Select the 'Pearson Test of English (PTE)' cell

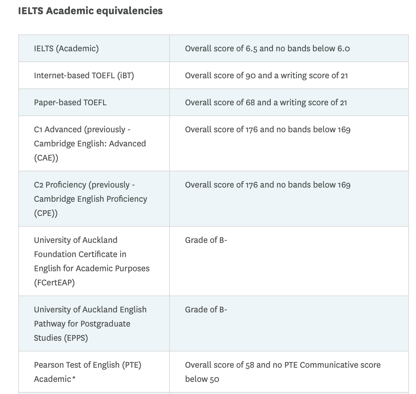[x=87, y=365]
